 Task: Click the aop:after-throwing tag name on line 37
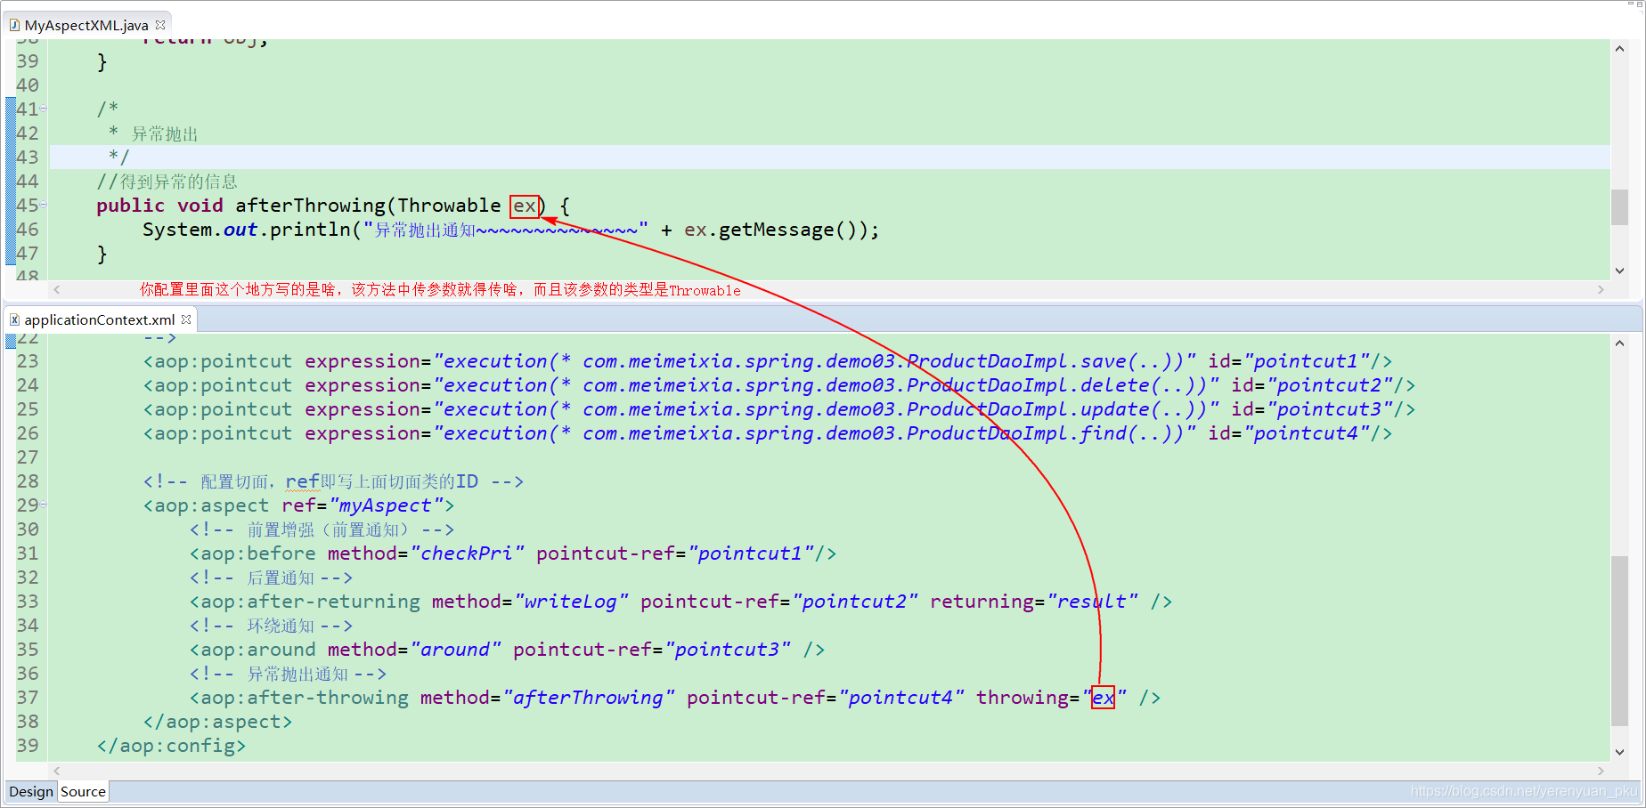click(x=305, y=698)
